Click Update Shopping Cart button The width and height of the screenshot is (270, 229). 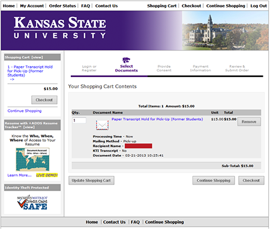[x=91, y=180]
